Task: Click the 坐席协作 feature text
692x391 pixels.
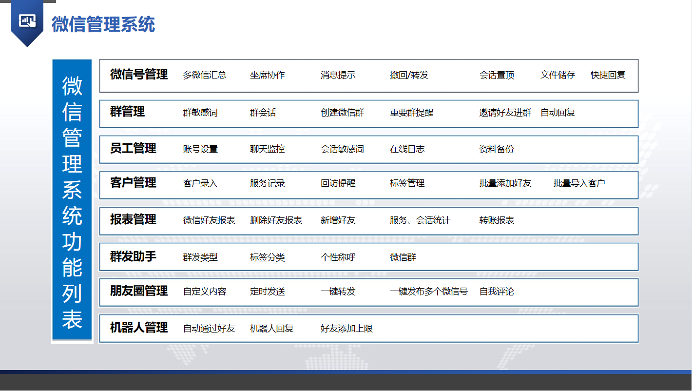Action: click(x=267, y=75)
